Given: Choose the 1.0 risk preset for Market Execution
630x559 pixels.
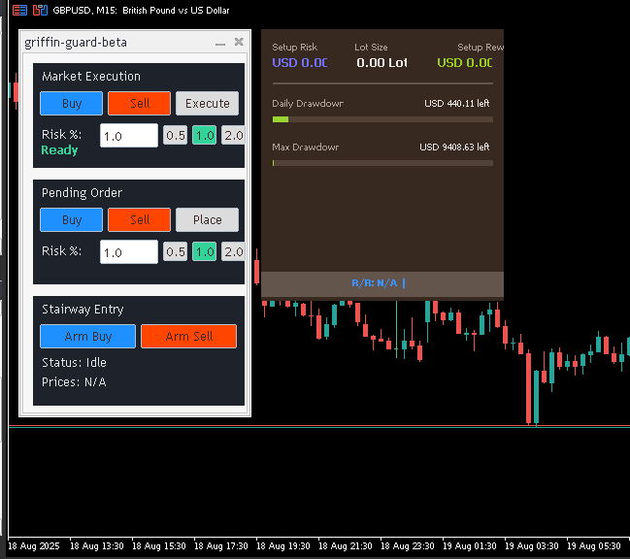Looking at the screenshot, I should [204, 136].
